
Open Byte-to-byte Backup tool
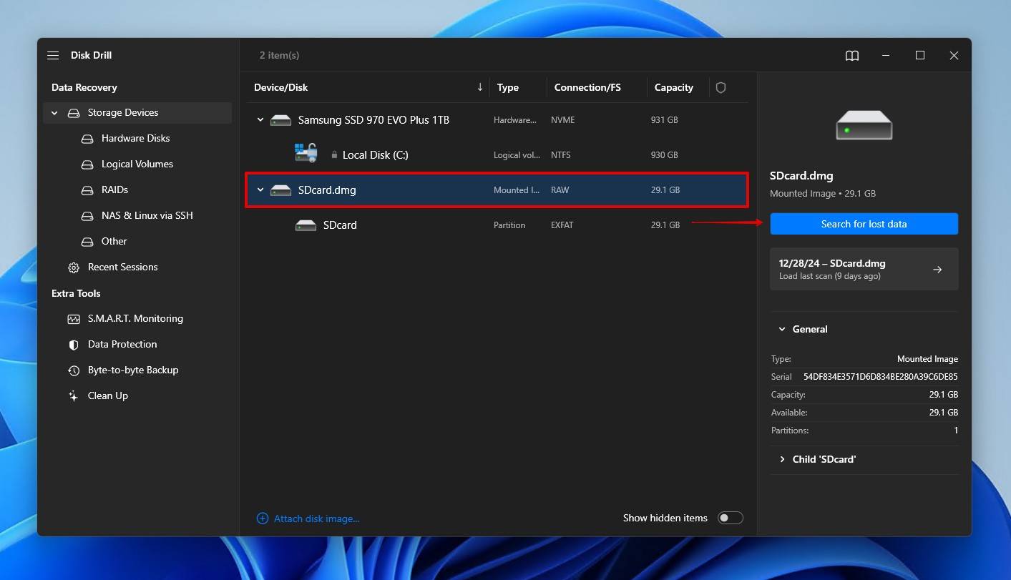click(x=132, y=370)
